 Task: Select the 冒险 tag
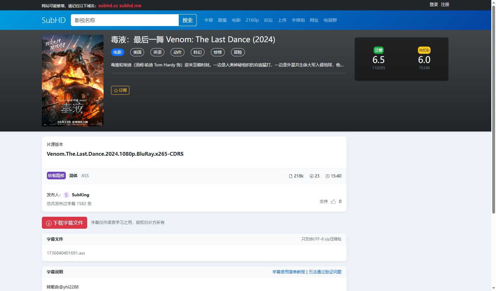click(x=238, y=52)
